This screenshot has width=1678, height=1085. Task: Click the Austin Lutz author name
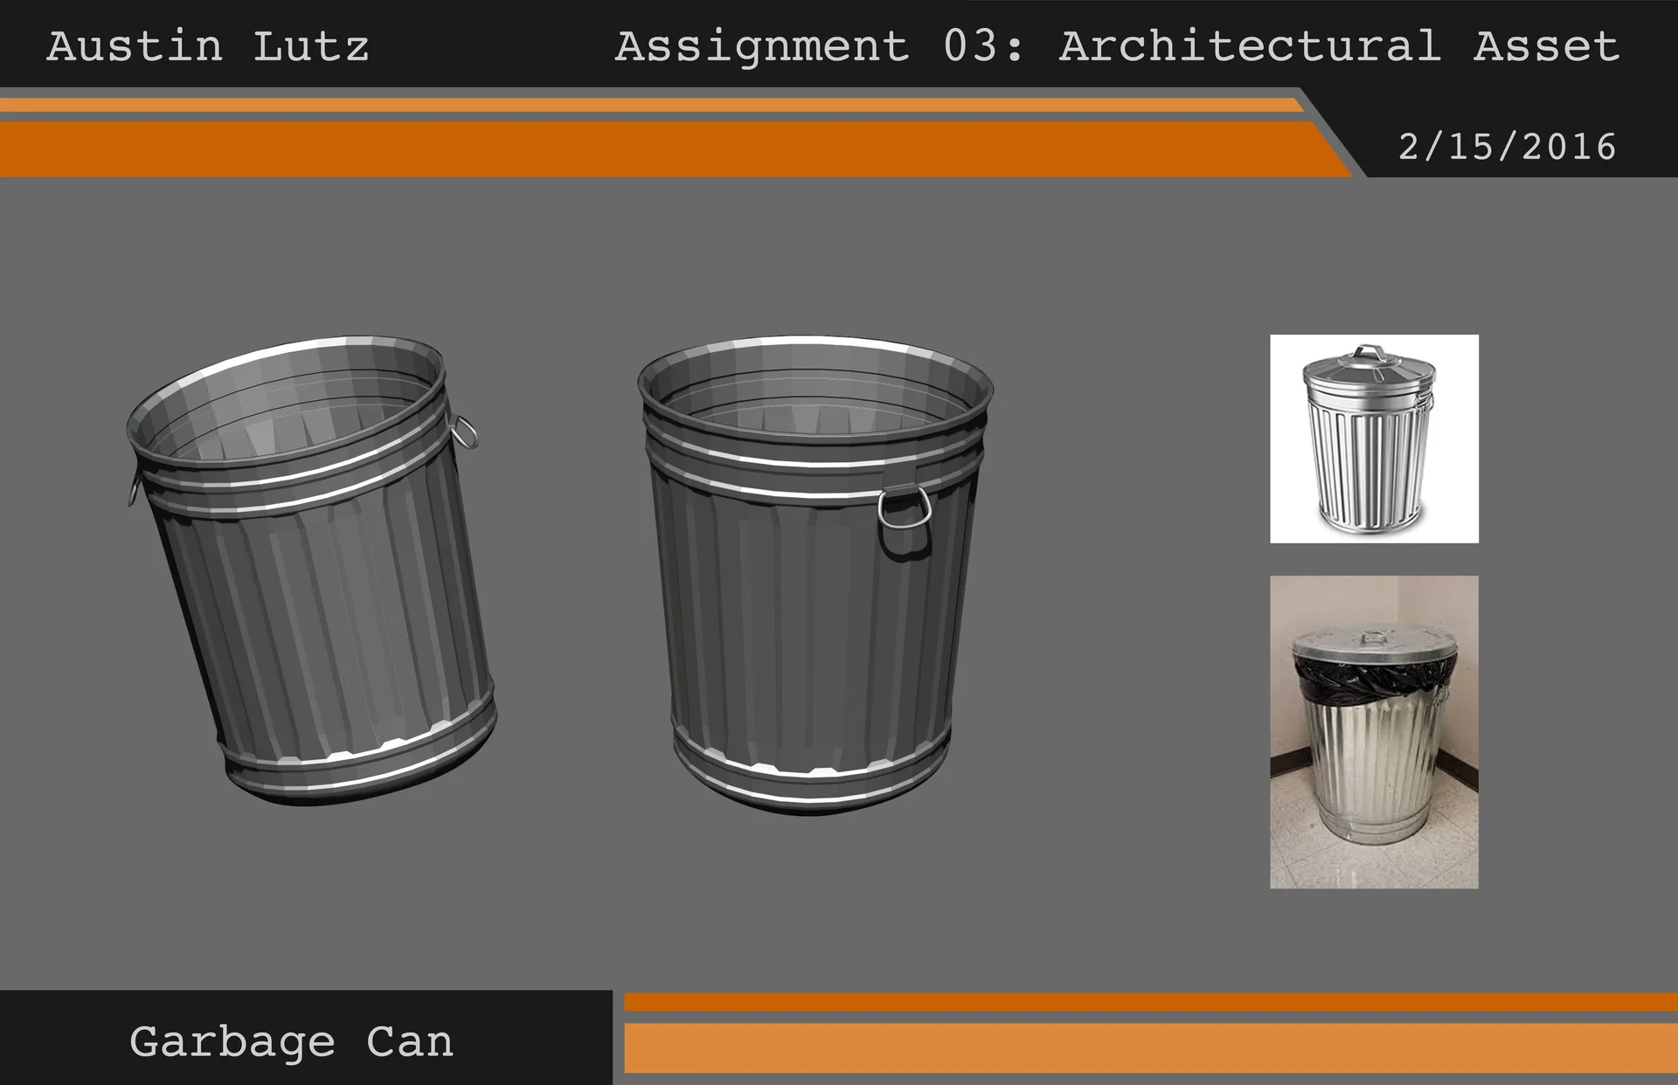(x=208, y=46)
